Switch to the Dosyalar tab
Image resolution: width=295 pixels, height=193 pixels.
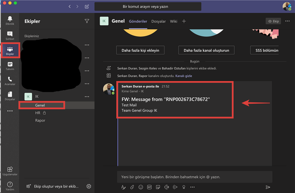159,21
